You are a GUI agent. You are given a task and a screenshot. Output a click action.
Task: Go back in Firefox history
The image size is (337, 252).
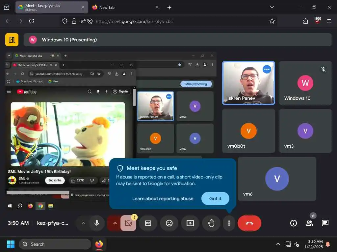pyautogui.click(x=8, y=21)
